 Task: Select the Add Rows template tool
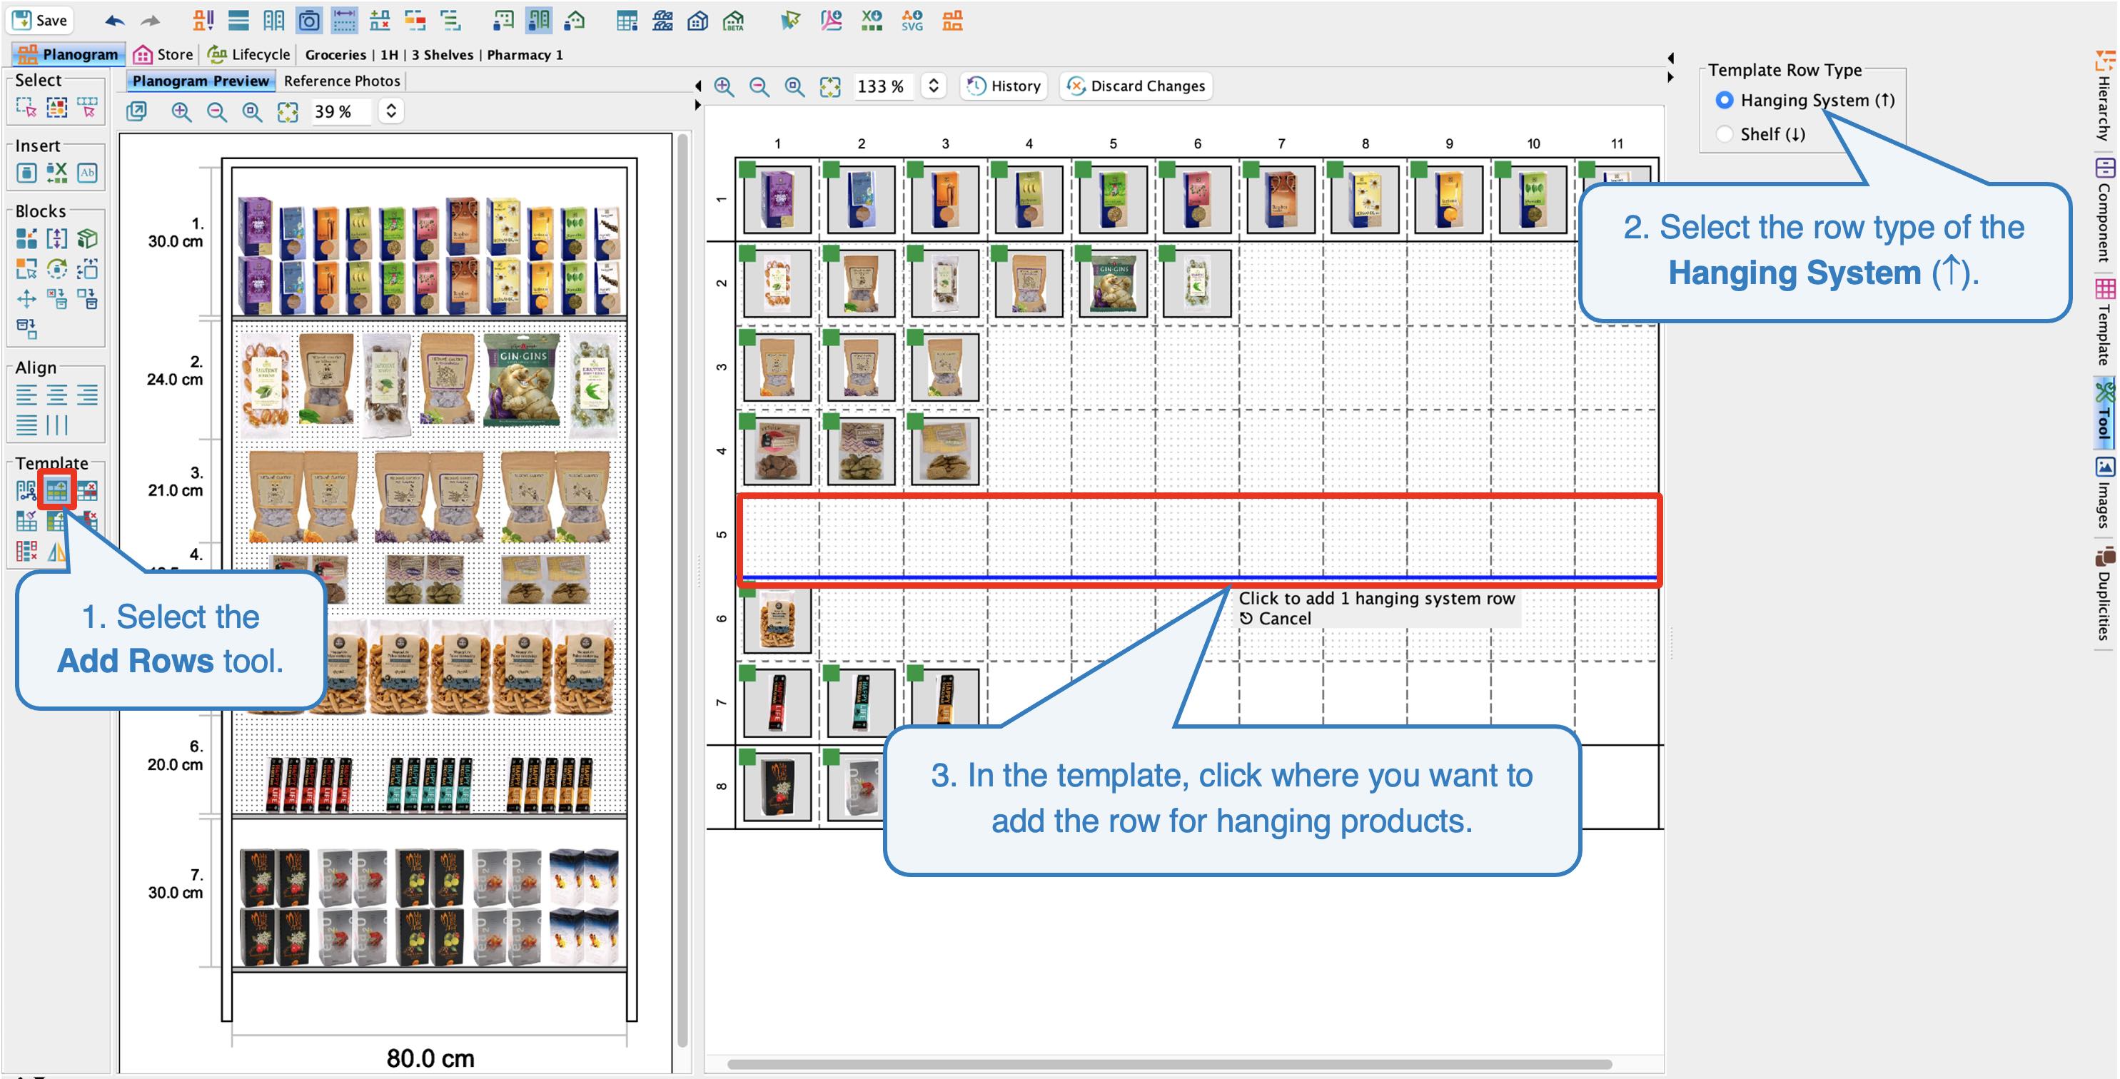[x=57, y=490]
